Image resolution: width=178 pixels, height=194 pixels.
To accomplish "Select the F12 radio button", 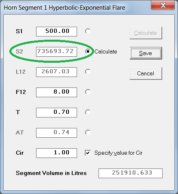I will (88, 92).
